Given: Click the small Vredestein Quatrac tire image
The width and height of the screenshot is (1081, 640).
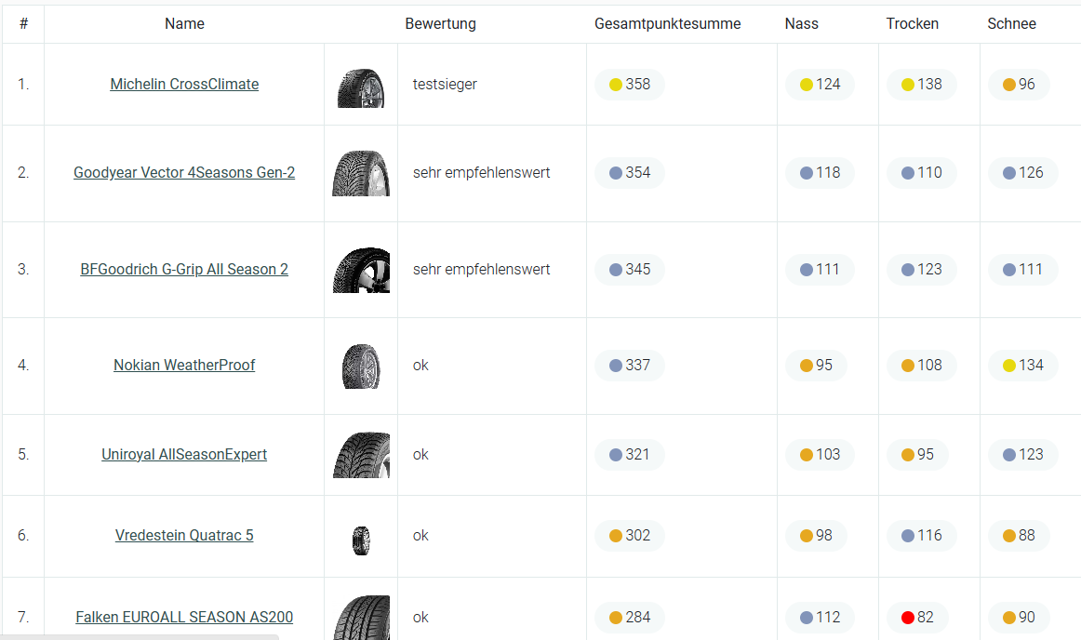Looking at the screenshot, I should click(361, 540).
